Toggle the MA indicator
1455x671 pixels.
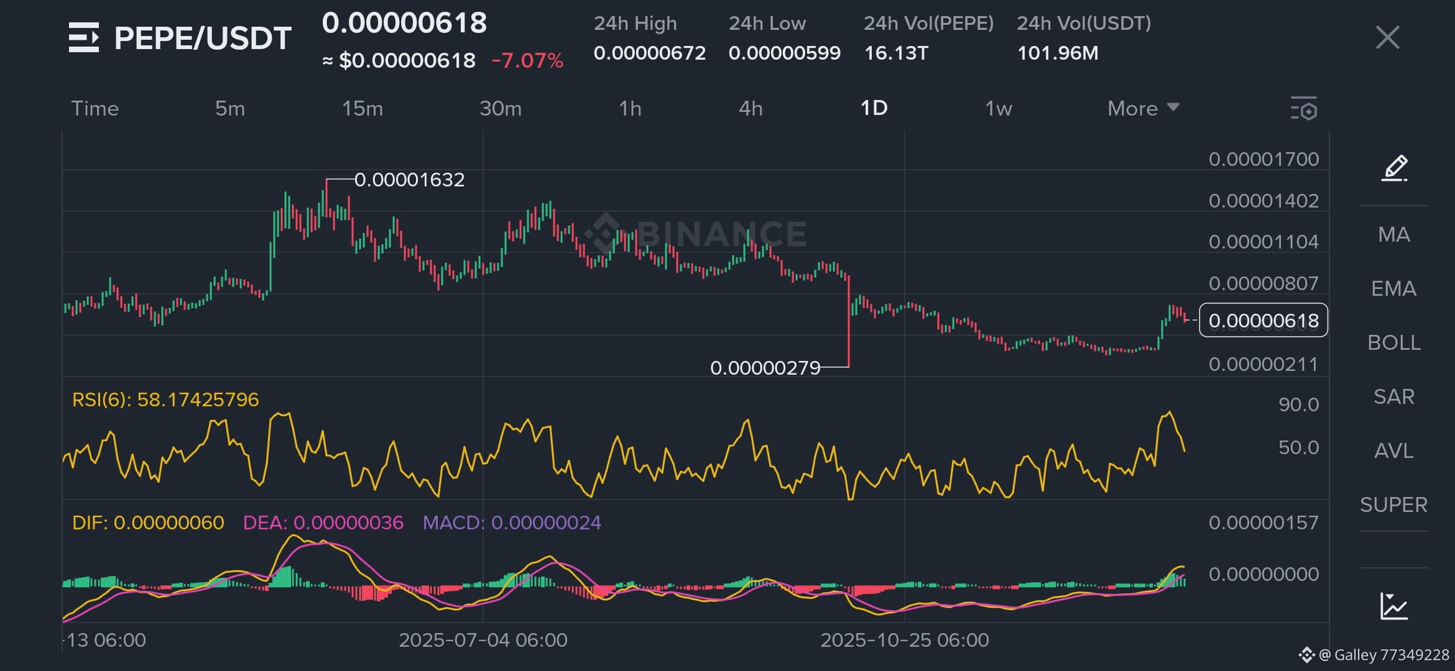tap(1394, 234)
